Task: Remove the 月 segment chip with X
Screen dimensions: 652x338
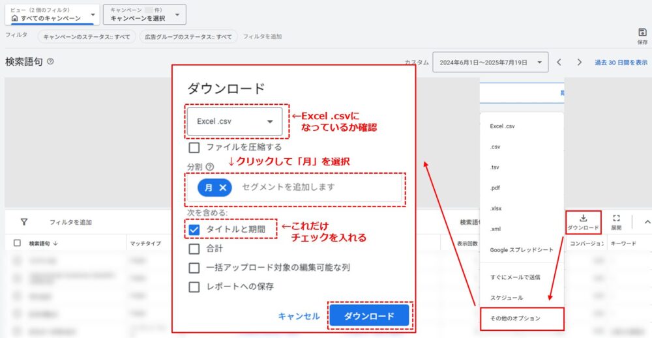Action: point(223,188)
